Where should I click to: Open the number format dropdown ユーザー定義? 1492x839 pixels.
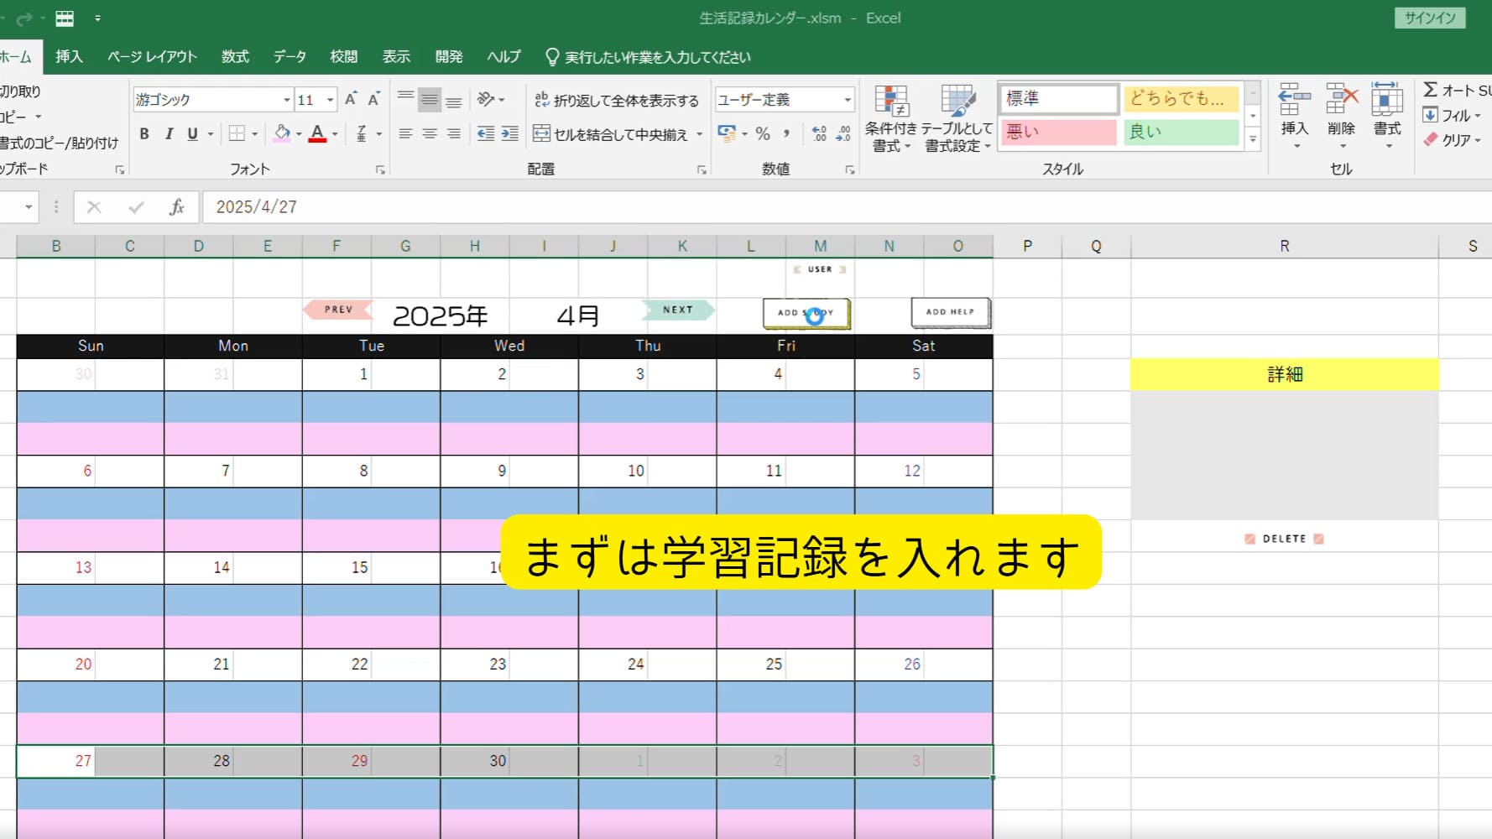847,100
